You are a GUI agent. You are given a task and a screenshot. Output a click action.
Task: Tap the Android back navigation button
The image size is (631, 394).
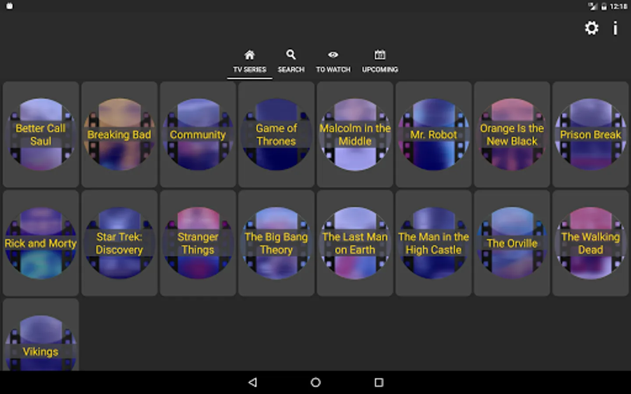pyautogui.click(x=252, y=382)
